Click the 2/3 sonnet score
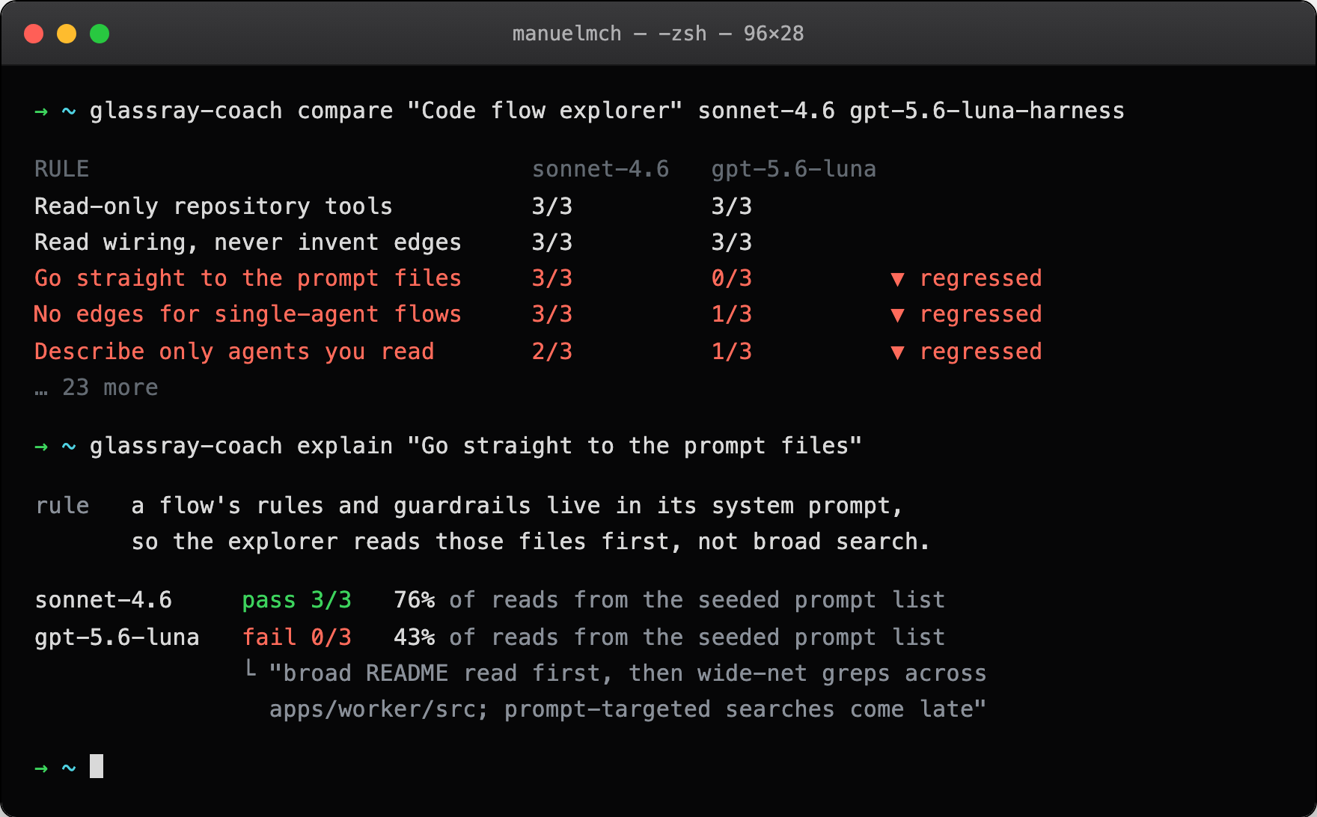This screenshot has width=1317, height=817. [551, 351]
